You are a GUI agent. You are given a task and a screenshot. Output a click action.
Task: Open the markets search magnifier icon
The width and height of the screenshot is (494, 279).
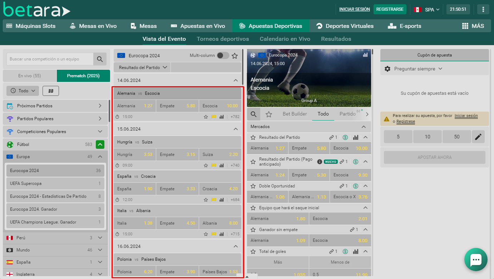tap(253, 114)
